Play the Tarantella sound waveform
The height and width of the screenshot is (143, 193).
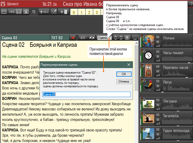[177, 119]
